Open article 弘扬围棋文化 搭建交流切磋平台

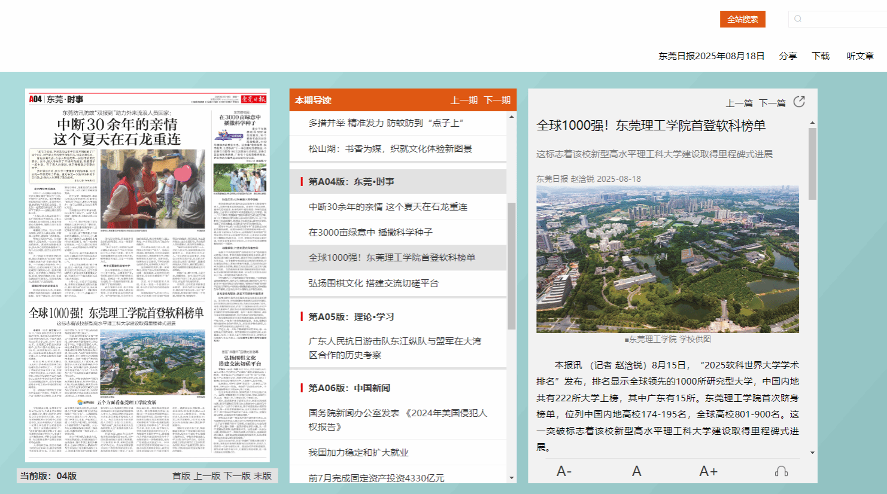pos(373,283)
